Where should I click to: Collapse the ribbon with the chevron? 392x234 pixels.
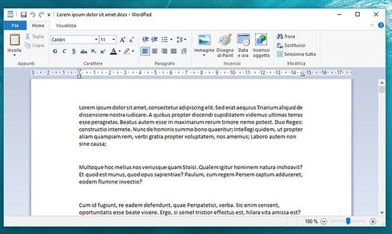[x=372, y=25]
